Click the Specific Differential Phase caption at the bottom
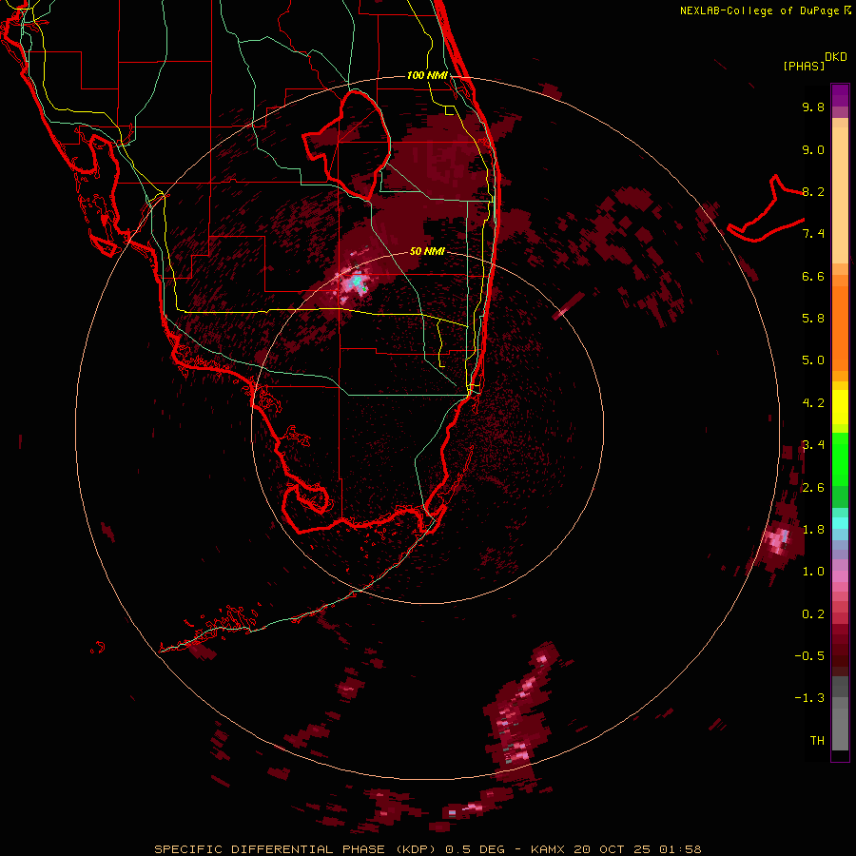This screenshot has height=856, width=856. [427, 849]
